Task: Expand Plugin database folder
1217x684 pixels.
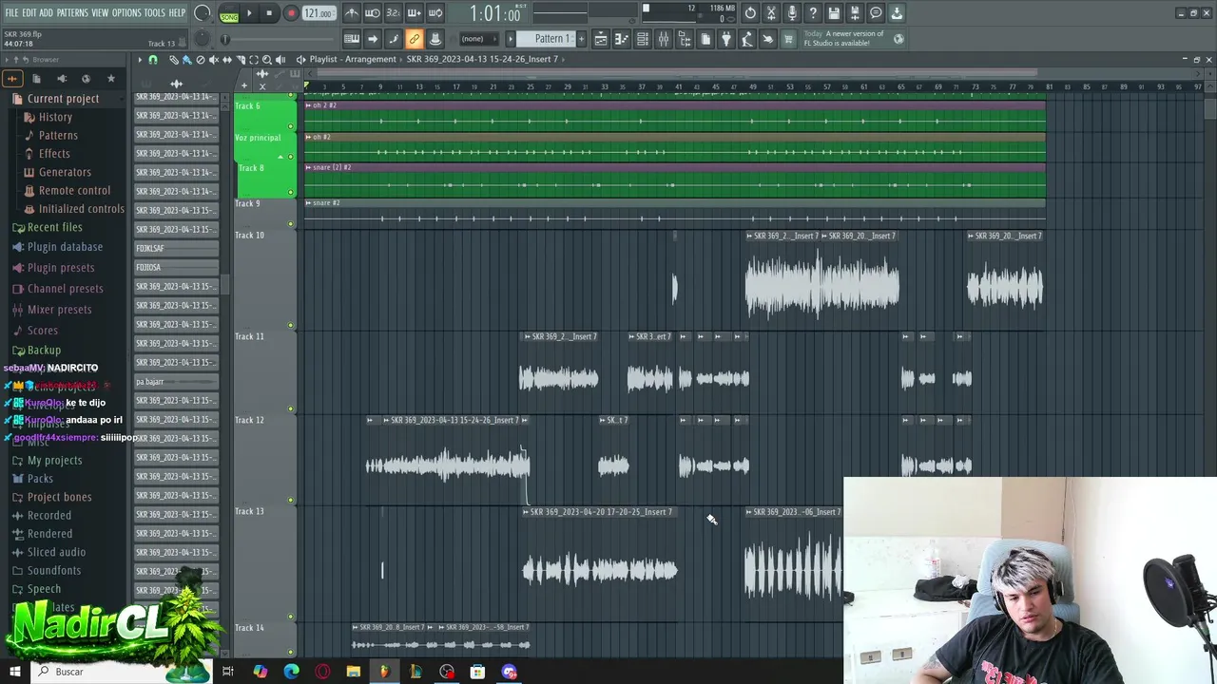Action: (x=65, y=247)
